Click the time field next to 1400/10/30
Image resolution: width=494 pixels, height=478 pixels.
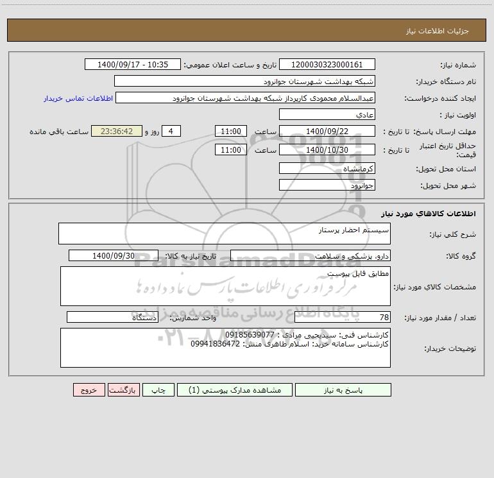pos(230,149)
